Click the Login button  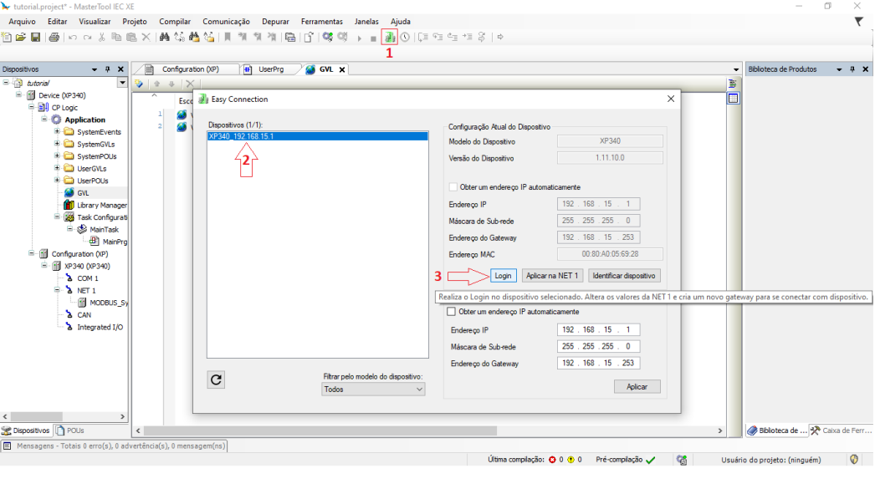[x=503, y=276]
